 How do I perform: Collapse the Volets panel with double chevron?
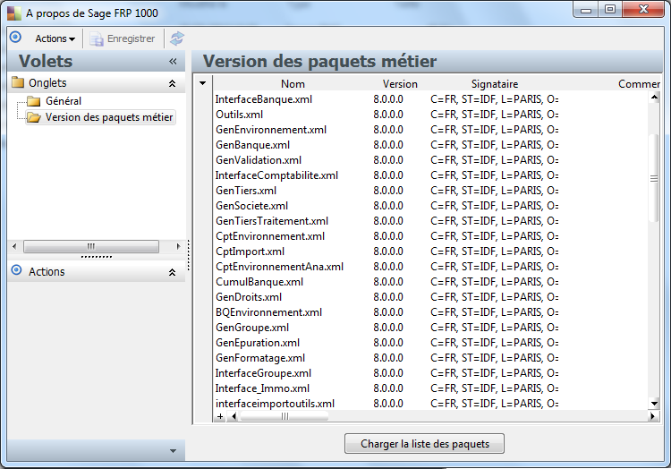pos(173,61)
